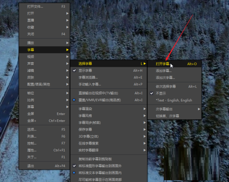Uncheck the 显示字幕 option
Image resolution: width=229 pixels, height=182 pixels.
pyautogui.click(x=109, y=70)
